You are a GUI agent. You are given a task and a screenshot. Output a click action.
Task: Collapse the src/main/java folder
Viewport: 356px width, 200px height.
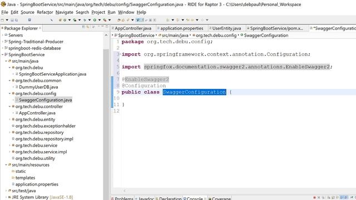point(6,61)
